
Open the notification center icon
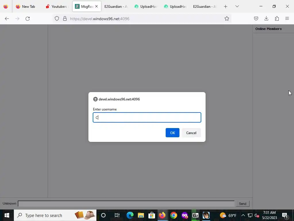285,215
